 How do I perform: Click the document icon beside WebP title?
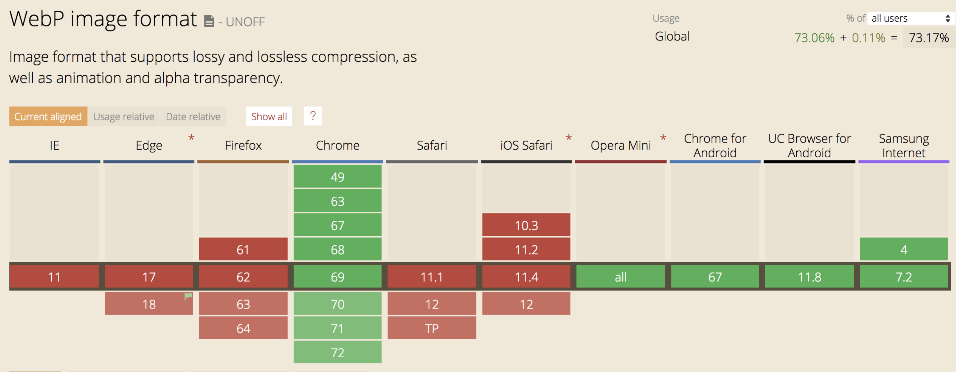pyautogui.click(x=209, y=21)
